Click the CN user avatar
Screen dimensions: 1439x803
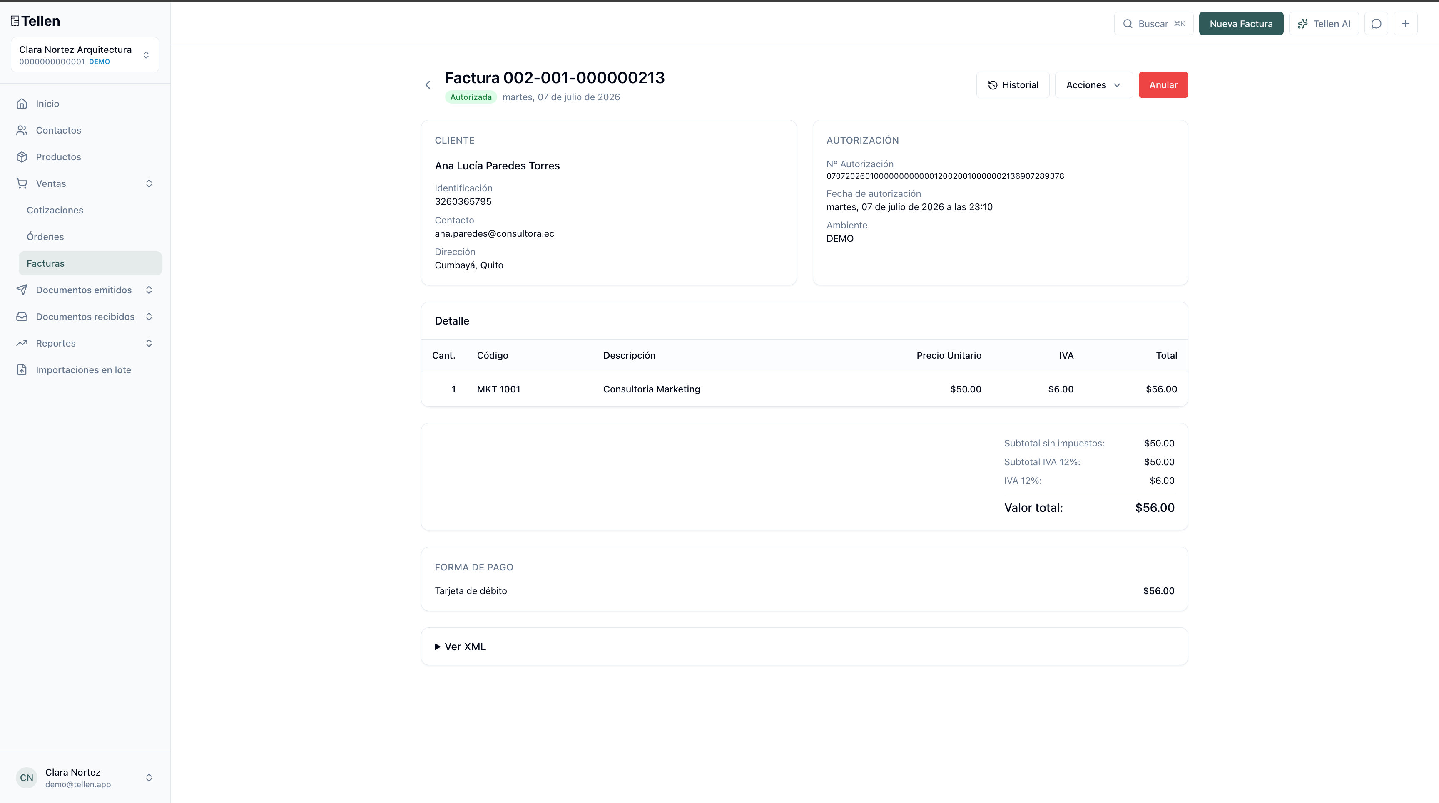[x=27, y=778]
